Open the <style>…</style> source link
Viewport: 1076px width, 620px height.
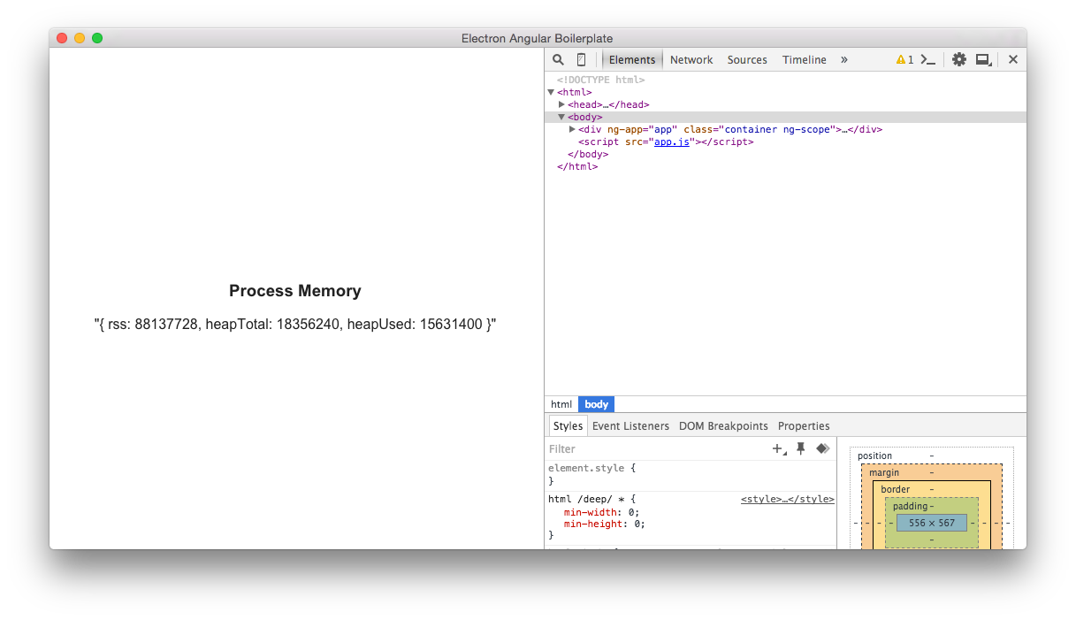[x=788, y=499]
